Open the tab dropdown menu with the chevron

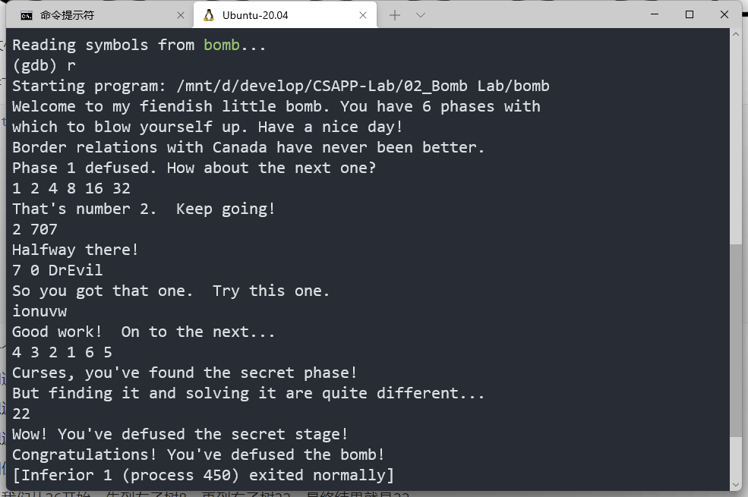point(420,14)
